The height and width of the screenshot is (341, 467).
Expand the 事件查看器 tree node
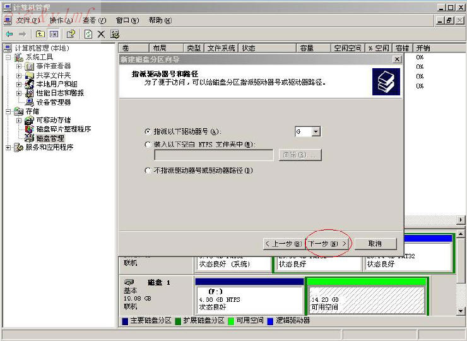click(x=19, y=66)
